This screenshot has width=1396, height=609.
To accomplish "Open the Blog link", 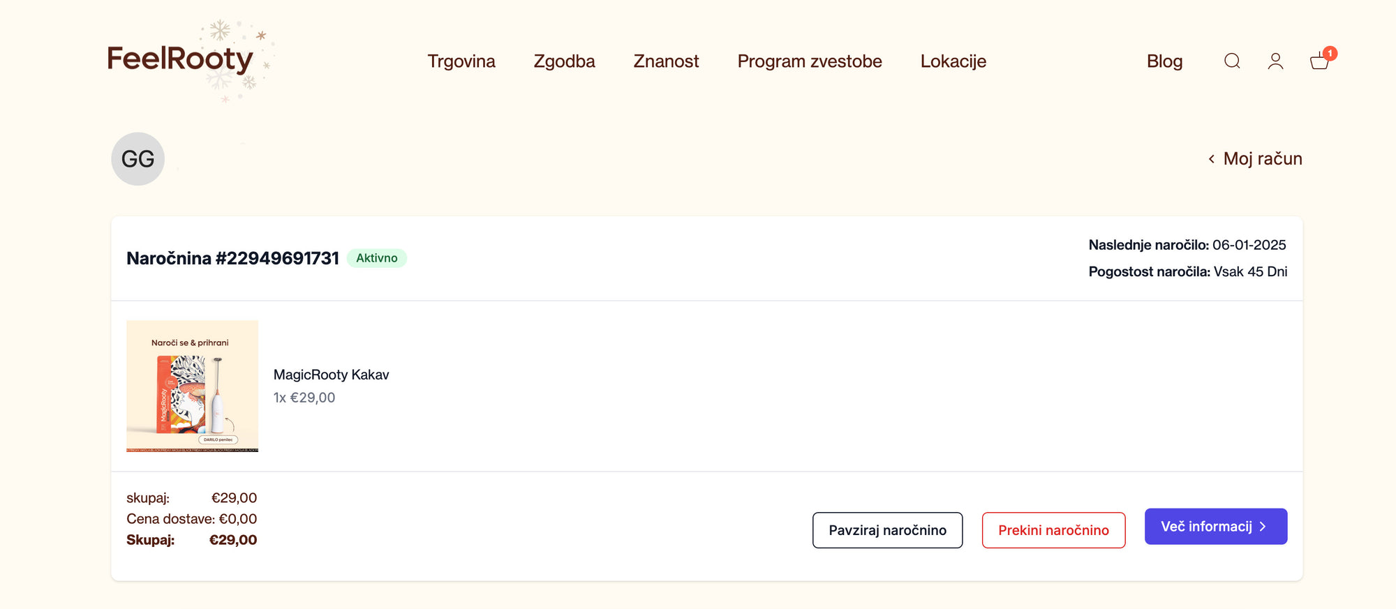I will point(1164,61).
